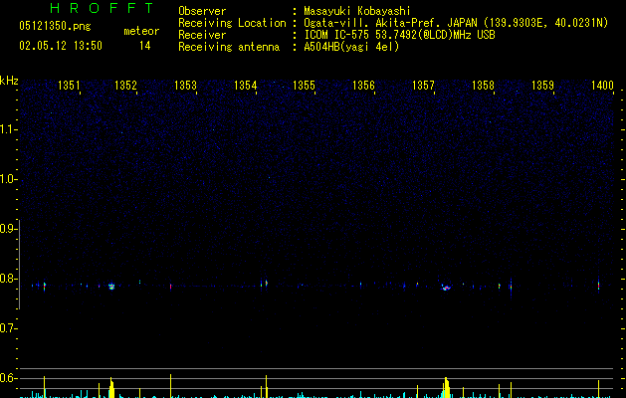Click the 1.0 kHz frequency label
626x398 pixels.
8,179
